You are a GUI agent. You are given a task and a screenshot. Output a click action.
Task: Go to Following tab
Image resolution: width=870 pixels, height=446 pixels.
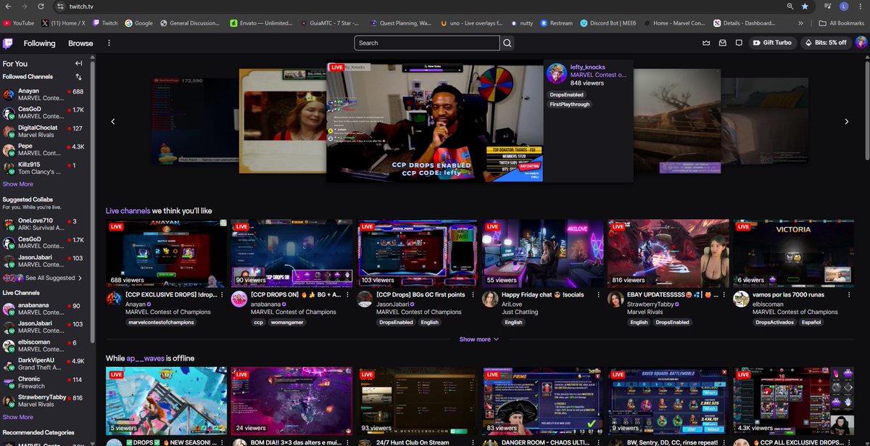click(39, 43)
